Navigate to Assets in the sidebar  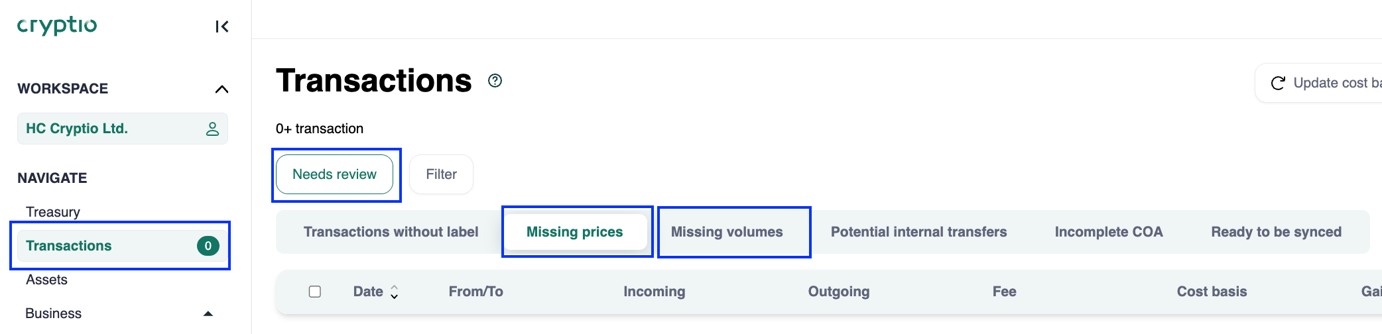(x=46, y=280)
